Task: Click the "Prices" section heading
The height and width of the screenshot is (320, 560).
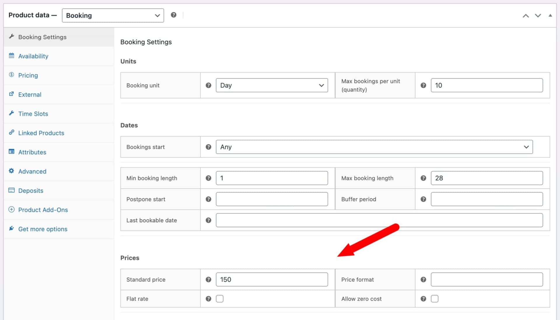Action: coord(130,258)
